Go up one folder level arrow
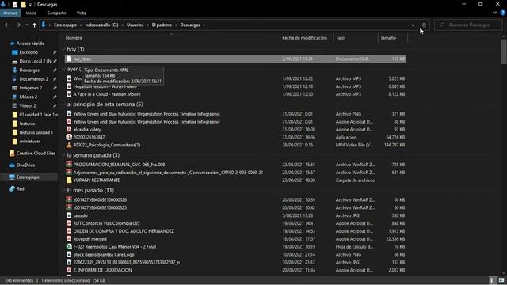This screenshot has height=285, width=507. tap(34, 25)
